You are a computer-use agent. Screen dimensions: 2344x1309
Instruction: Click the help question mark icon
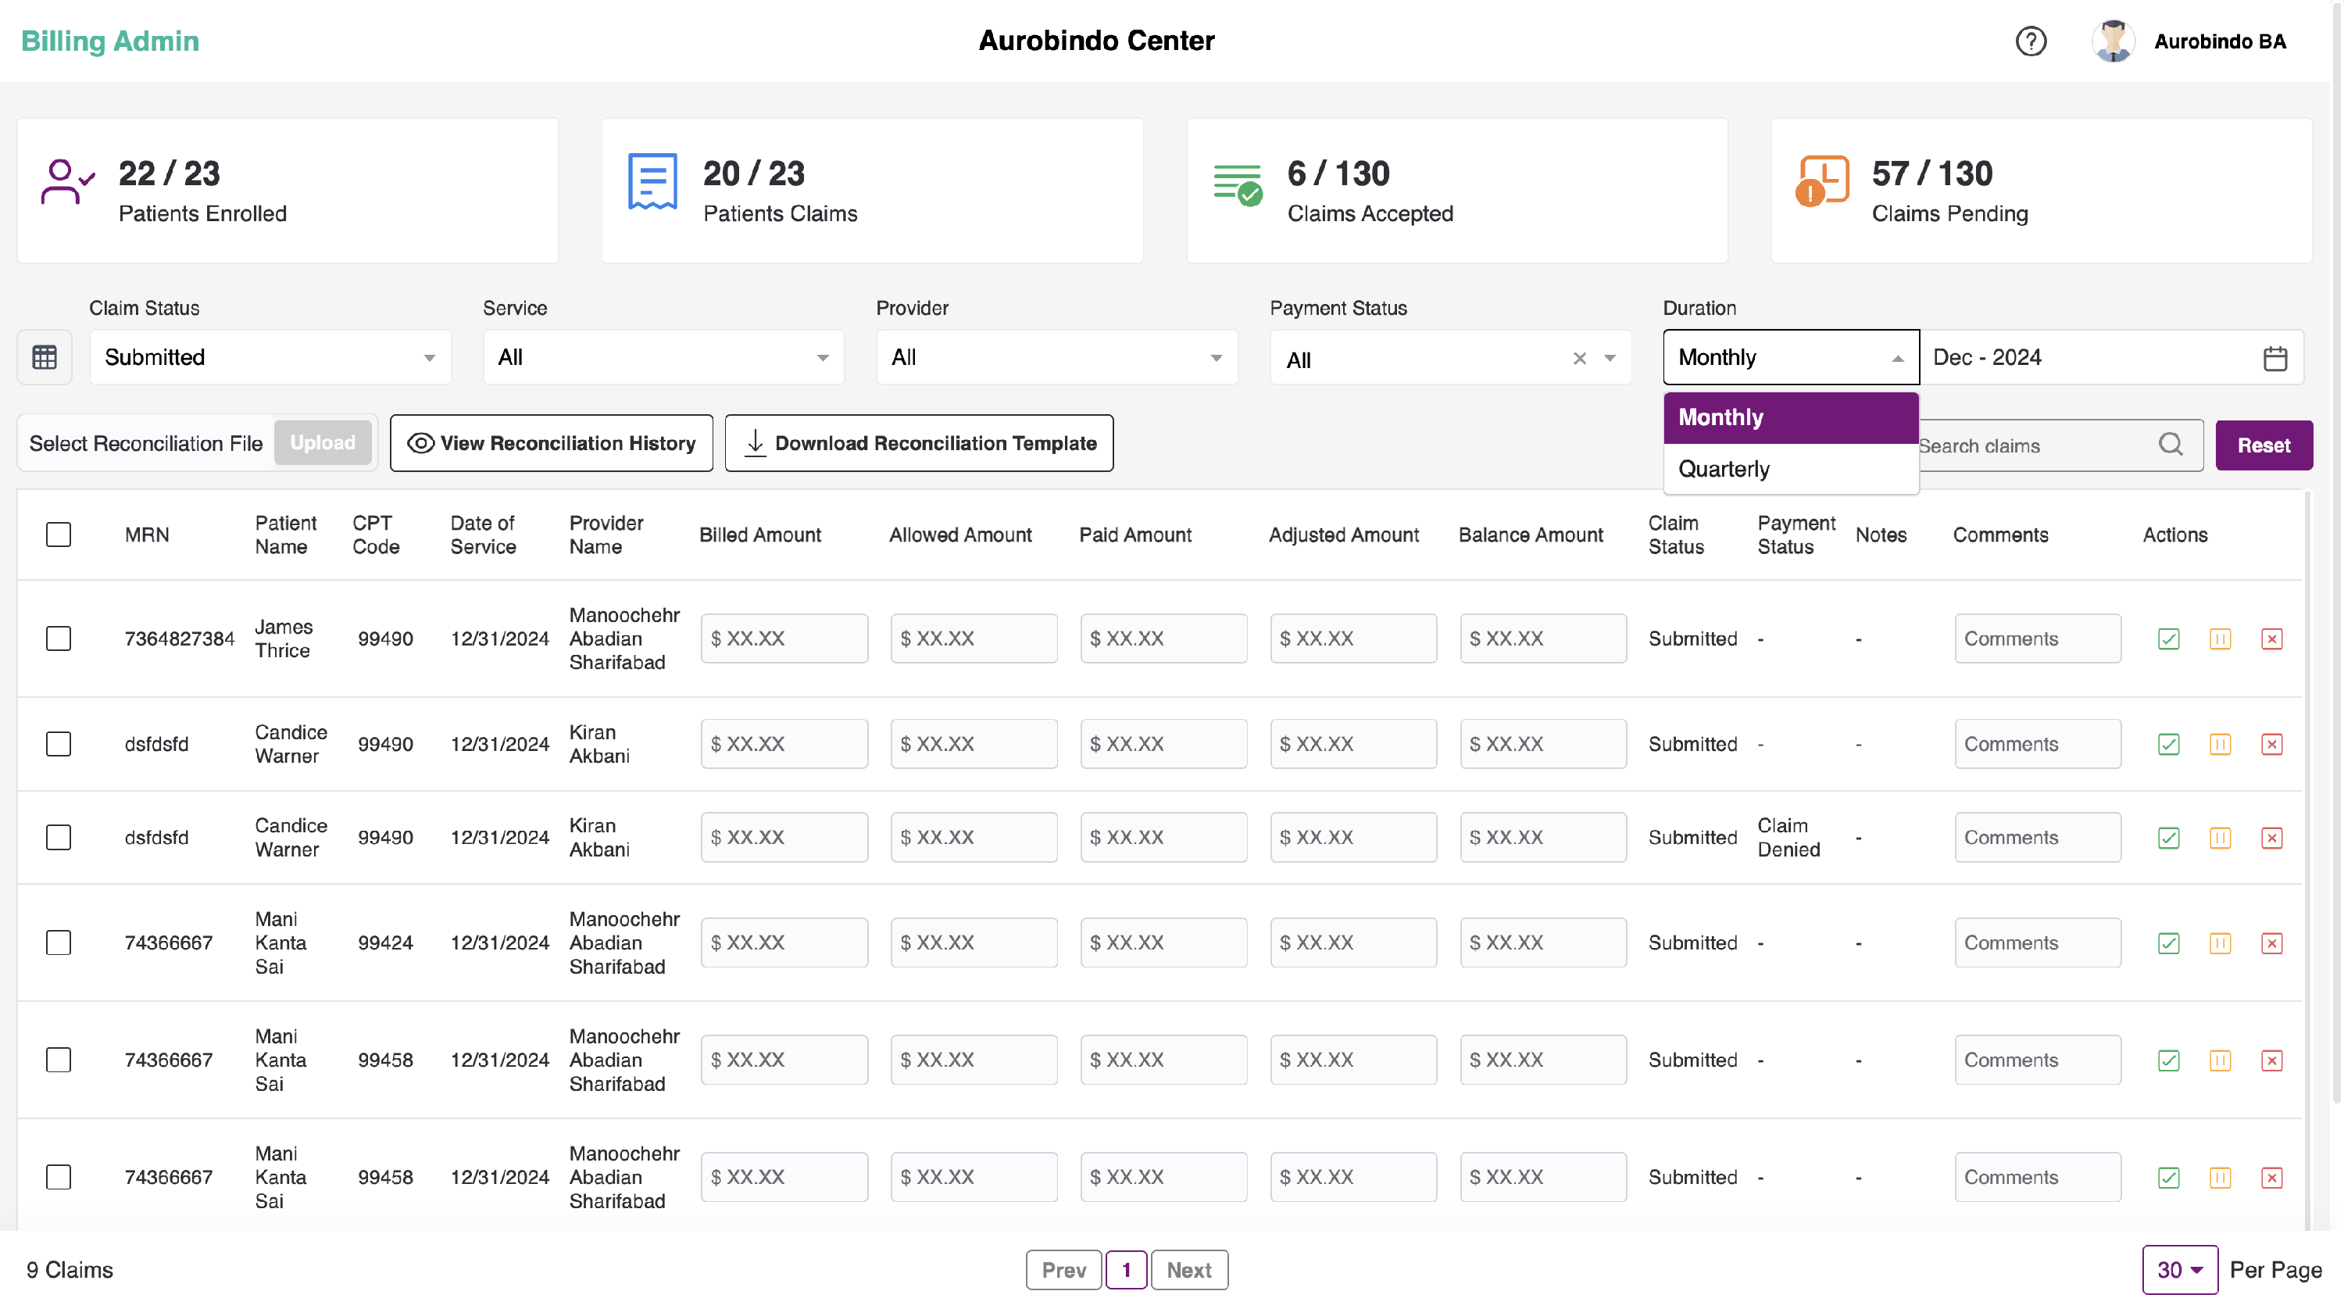tap(2030, 41)
